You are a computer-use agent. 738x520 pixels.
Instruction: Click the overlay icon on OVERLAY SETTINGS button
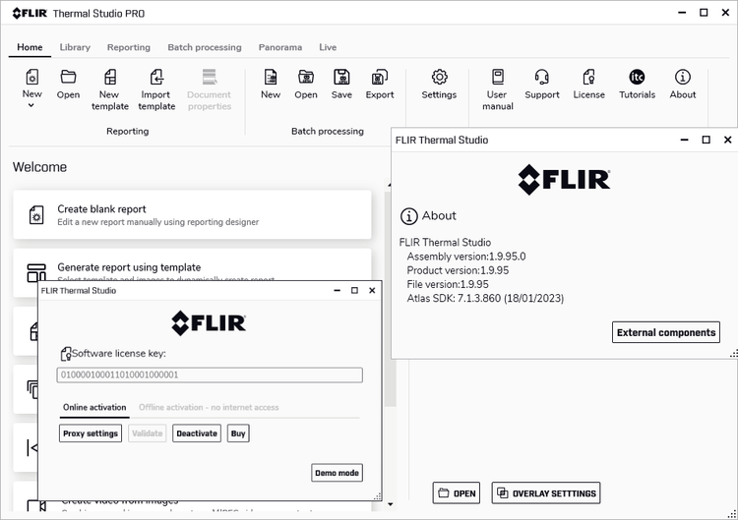pos(503,492)
